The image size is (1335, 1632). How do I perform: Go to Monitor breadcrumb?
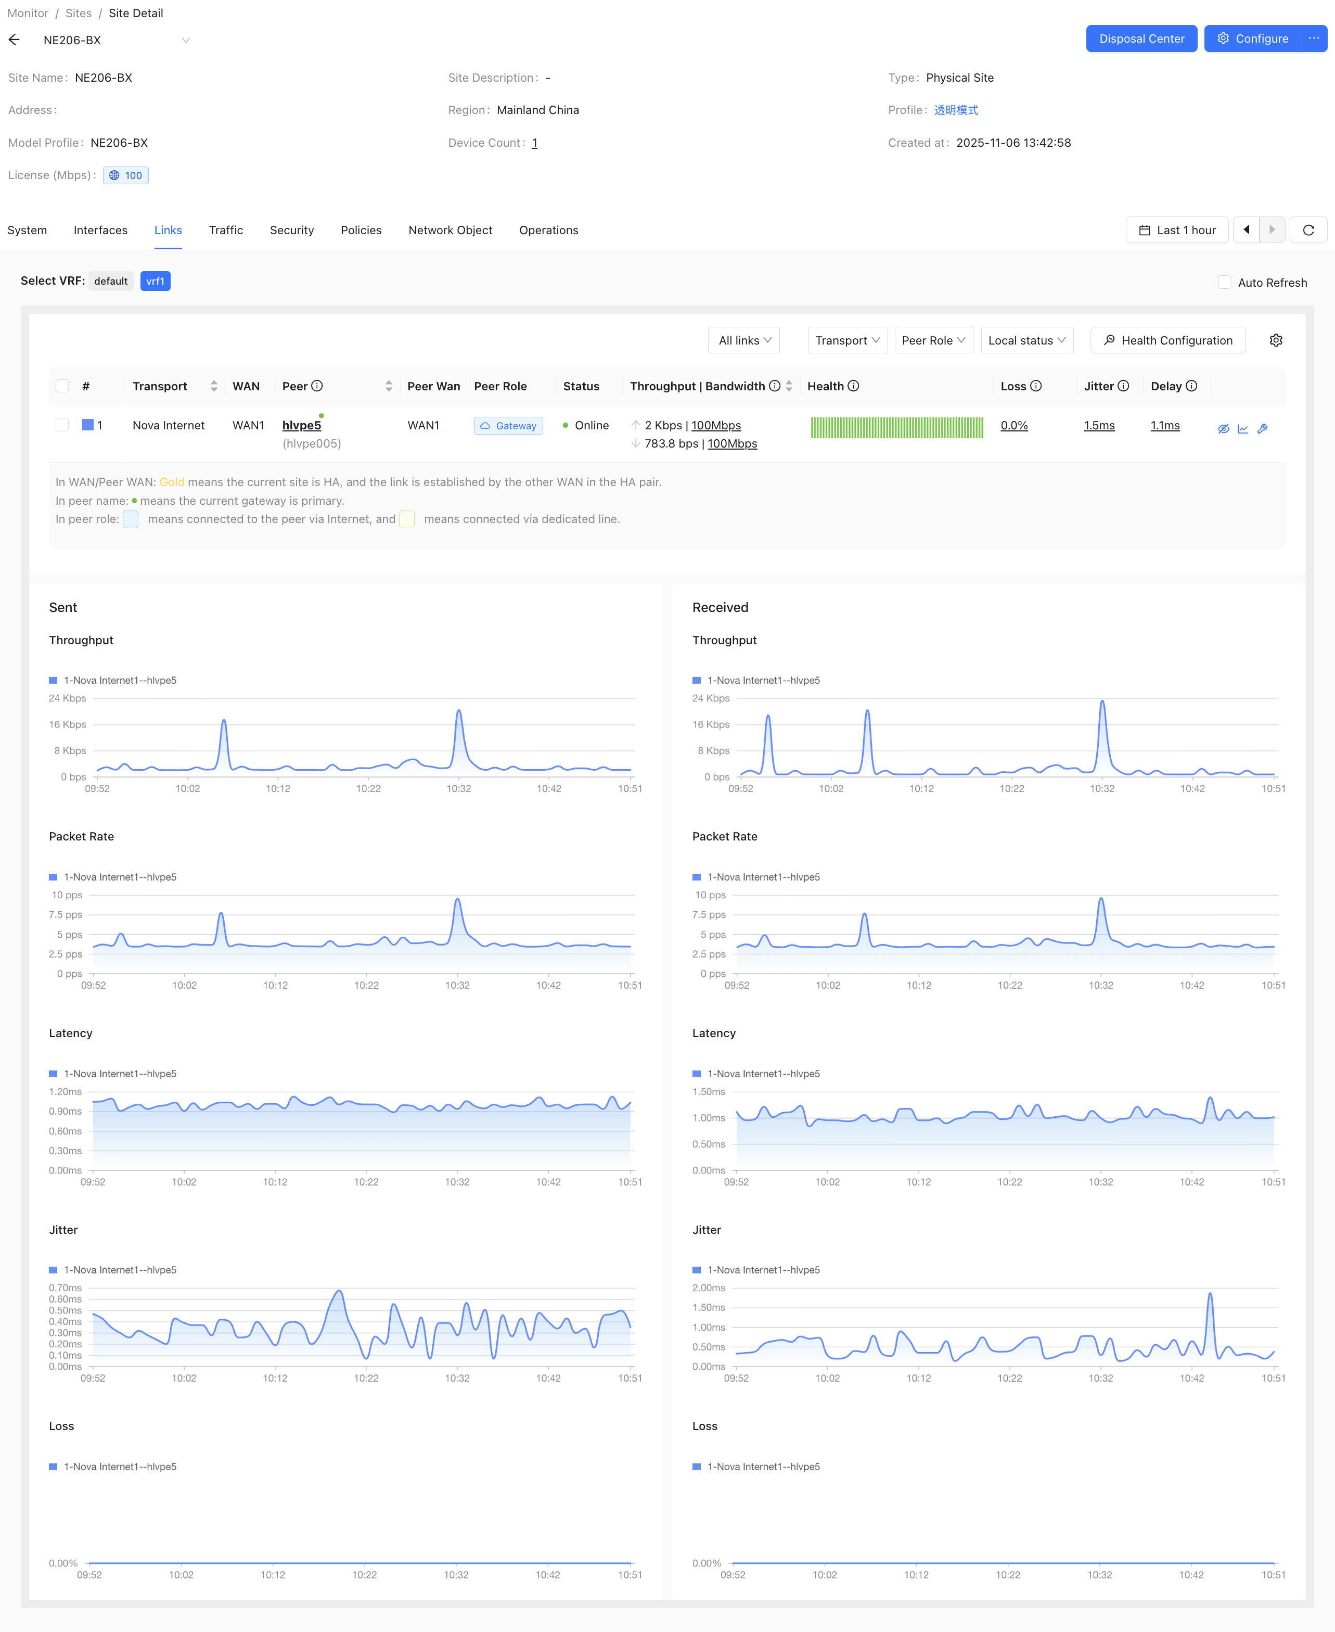coord(28,13)
